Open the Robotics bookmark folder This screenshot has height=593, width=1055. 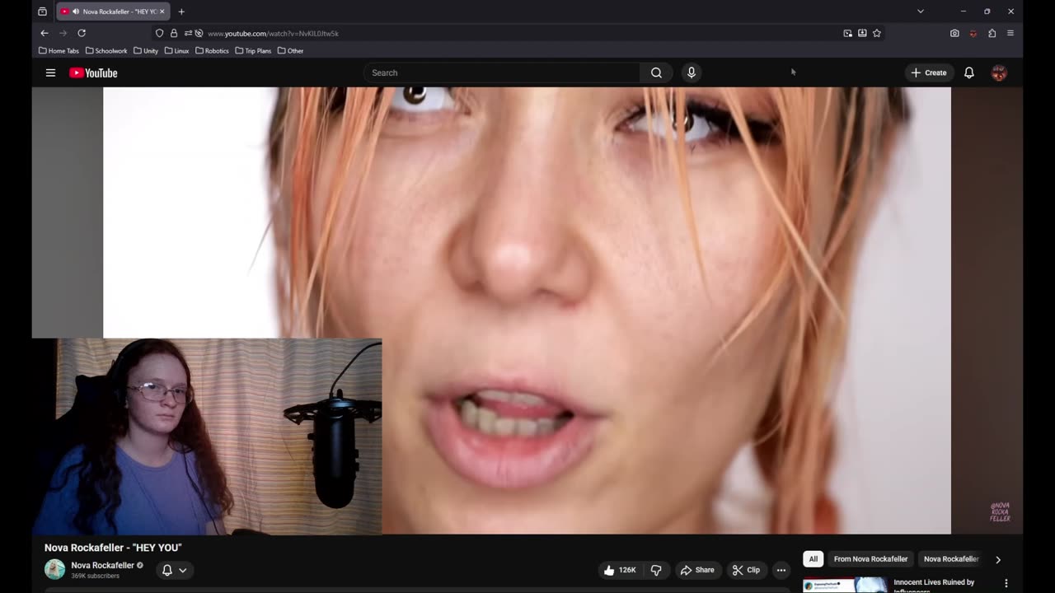212,50
